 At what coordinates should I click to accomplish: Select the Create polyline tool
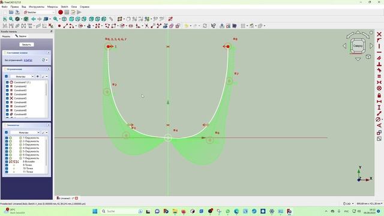point(107,26)
